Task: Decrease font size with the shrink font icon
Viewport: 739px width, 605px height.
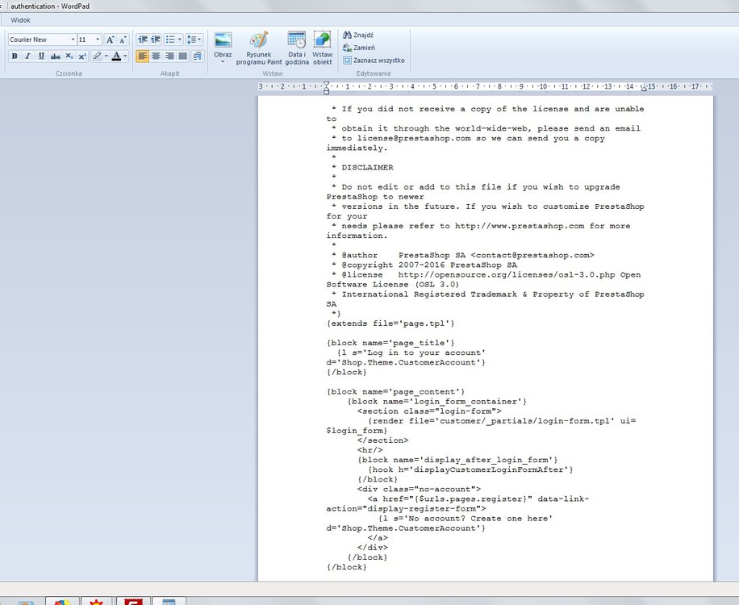Action: 123,40
